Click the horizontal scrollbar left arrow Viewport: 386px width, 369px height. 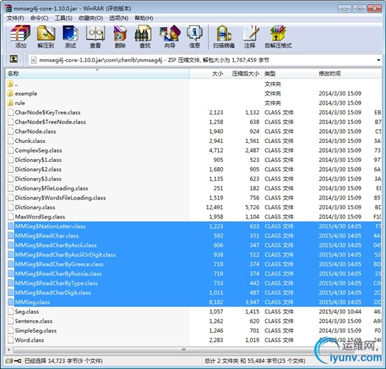9,349
